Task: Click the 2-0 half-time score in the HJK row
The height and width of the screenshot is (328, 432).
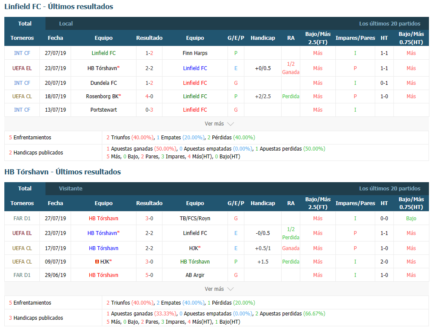Action: click(384, 262)
